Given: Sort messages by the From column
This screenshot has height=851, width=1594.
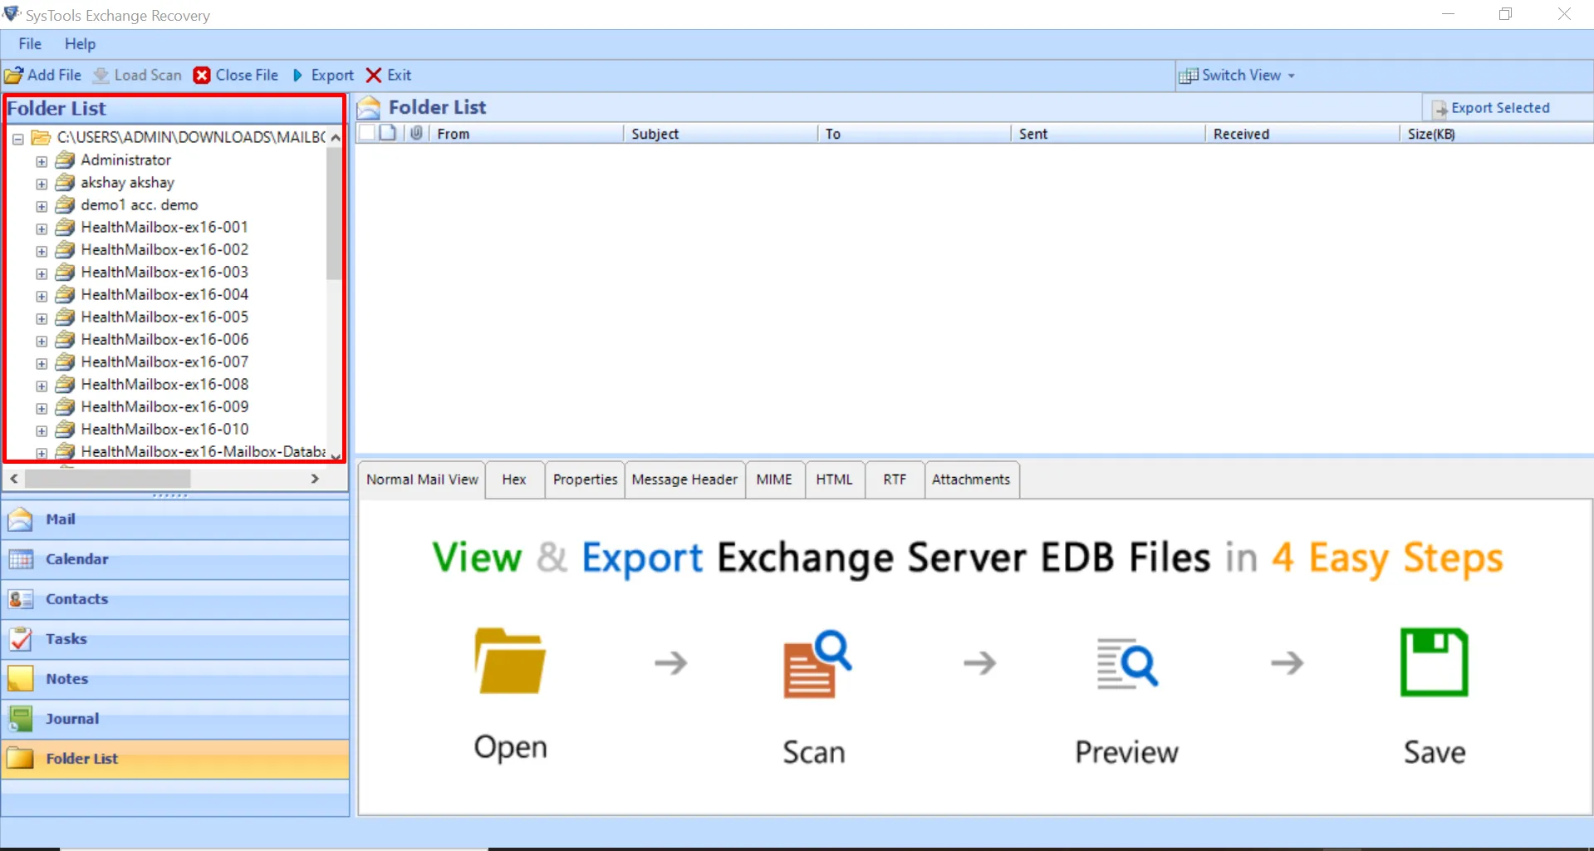Looking at the screenshot, I should point(527,134).
